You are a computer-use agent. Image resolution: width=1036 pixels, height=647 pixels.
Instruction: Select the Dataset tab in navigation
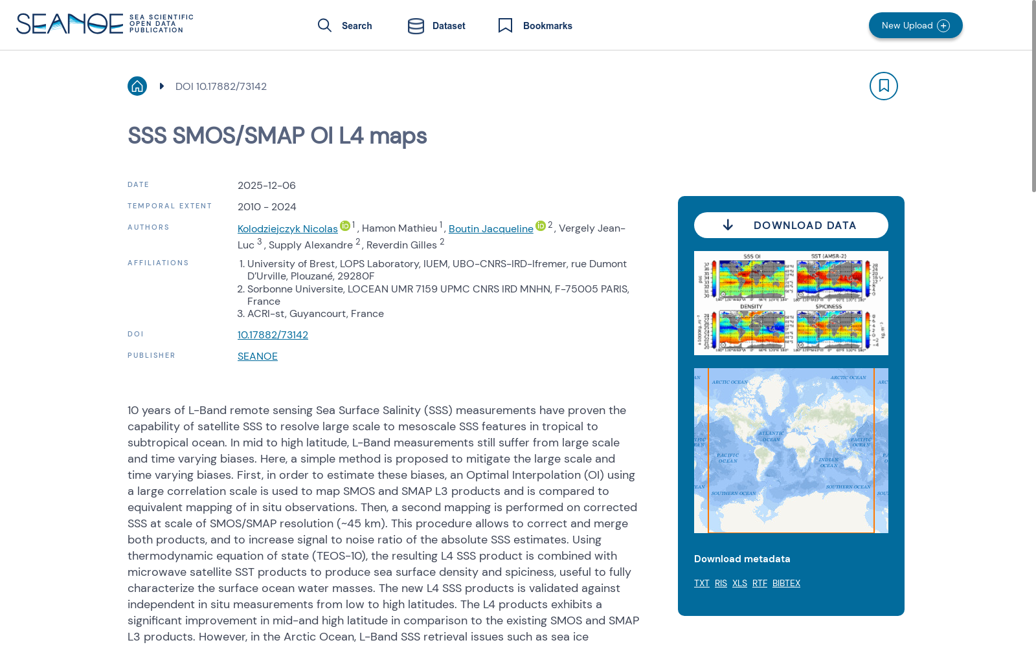pyautogui.click(x=448, y=26)
